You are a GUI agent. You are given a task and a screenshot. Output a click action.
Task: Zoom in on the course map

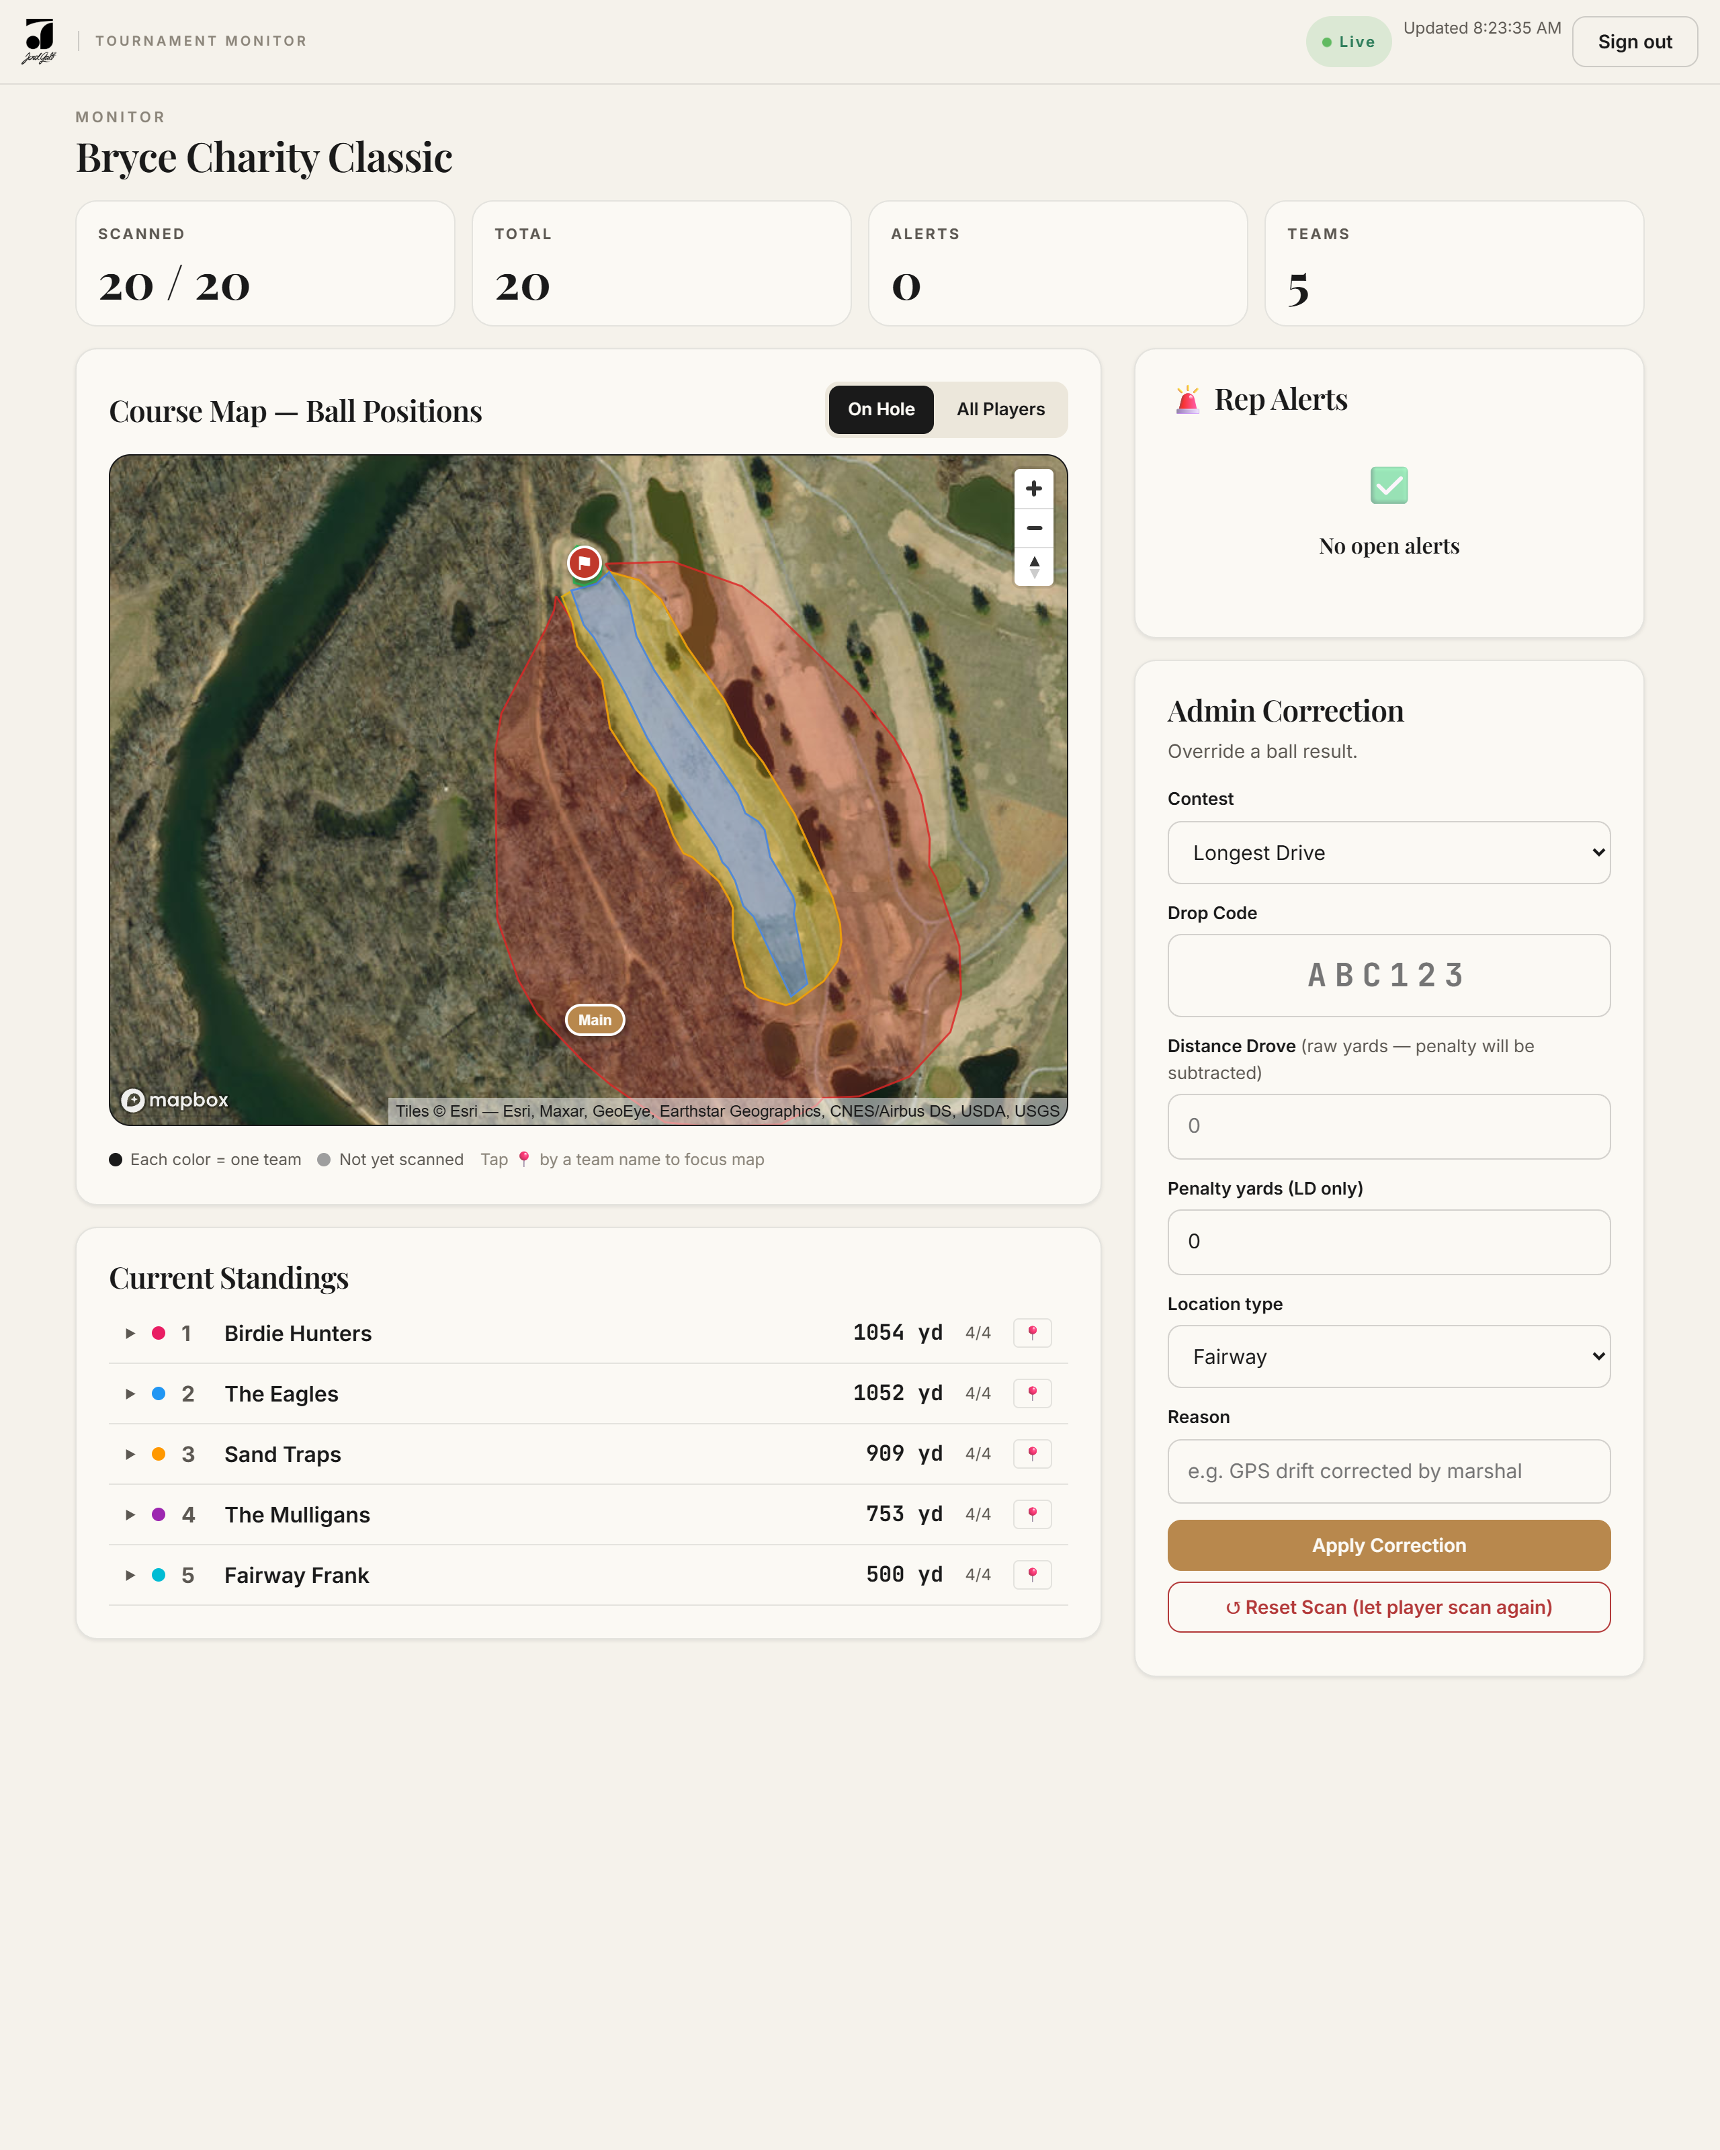tap(1034, 488)
